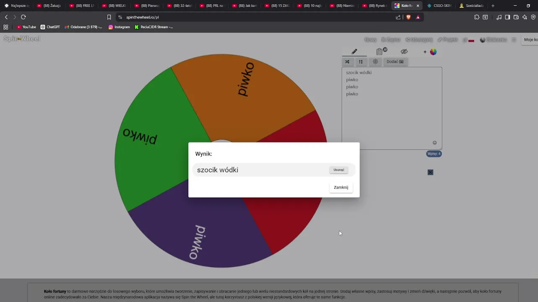Click the small X box under entries
The height and width of the screenshot is (302, 538).
430,172
